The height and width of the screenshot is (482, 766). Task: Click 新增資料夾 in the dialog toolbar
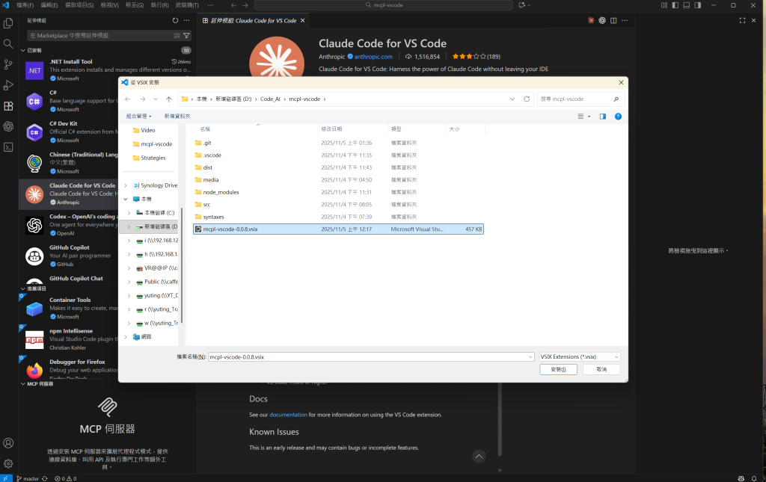[x=177, y=116]
